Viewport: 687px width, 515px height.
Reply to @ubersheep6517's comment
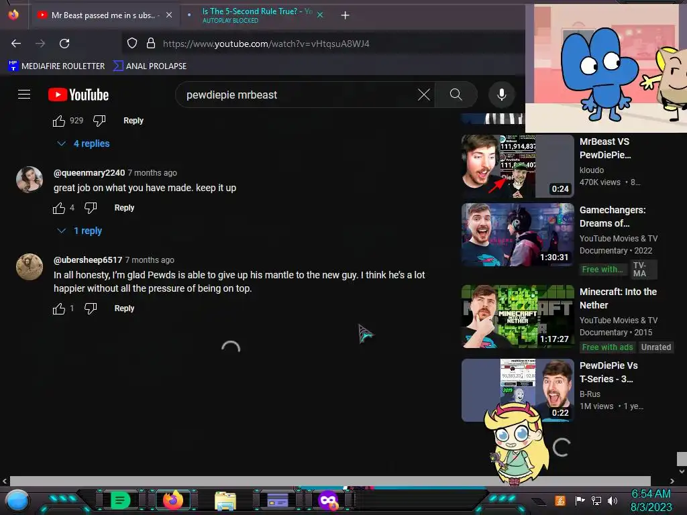click(x=124, y=308)
